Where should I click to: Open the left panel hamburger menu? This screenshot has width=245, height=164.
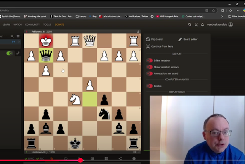click(18, 36)
